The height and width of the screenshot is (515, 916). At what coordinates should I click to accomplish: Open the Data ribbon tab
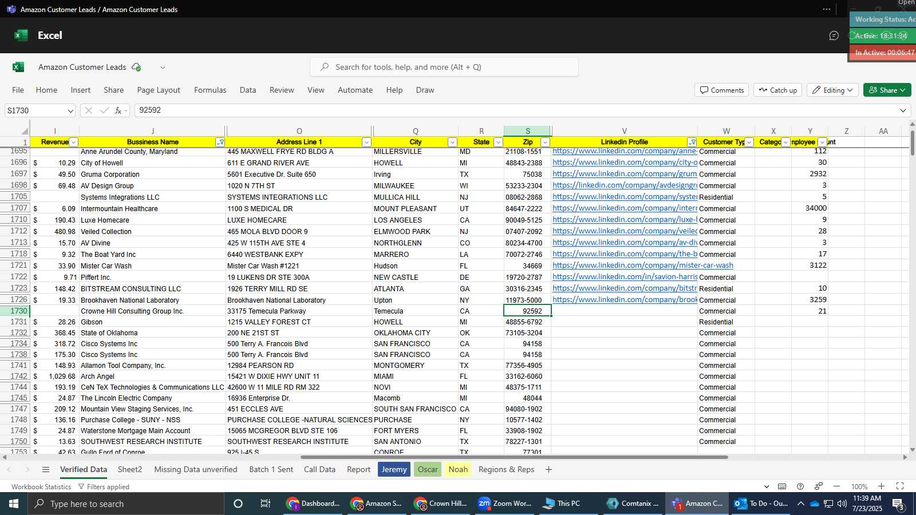248,90
